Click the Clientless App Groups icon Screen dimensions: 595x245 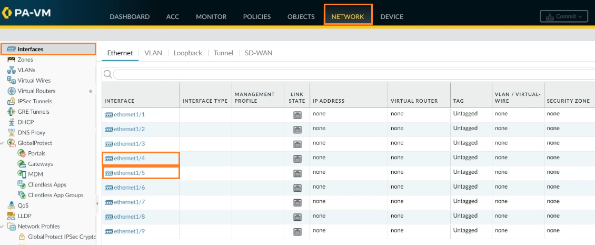point(22,195)
